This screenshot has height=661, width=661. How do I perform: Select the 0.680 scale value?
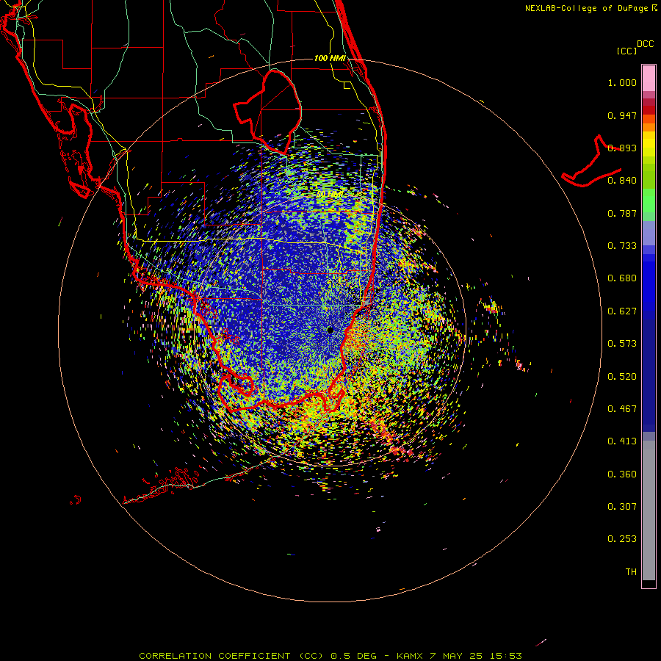(622, 278)
